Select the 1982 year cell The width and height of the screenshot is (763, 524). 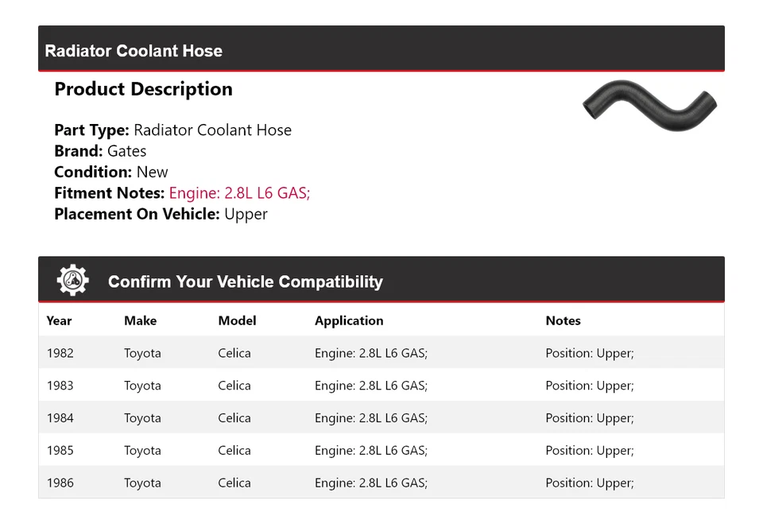[x=60, y=353]
